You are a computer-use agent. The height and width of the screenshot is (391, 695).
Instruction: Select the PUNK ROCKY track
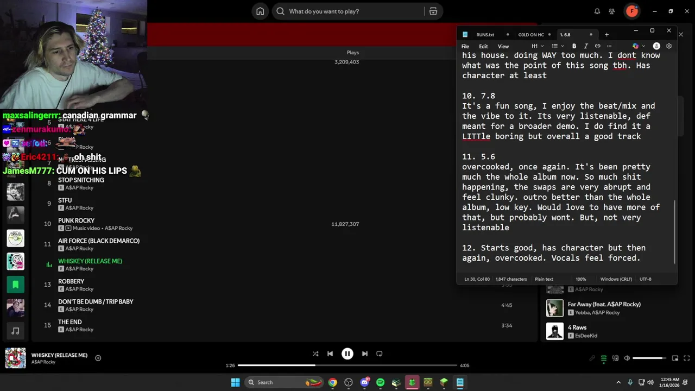[x=77, y=220]
